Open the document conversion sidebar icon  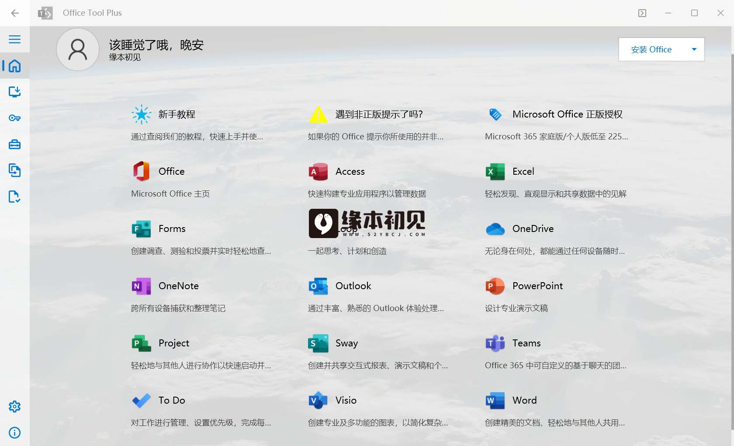pyautogui.click(x=14, y=170)
